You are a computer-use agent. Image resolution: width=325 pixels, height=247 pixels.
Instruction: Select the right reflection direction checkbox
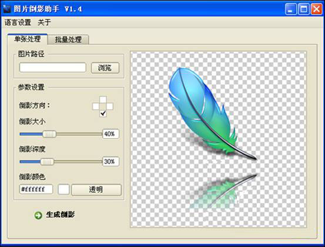tap(110, 106)
